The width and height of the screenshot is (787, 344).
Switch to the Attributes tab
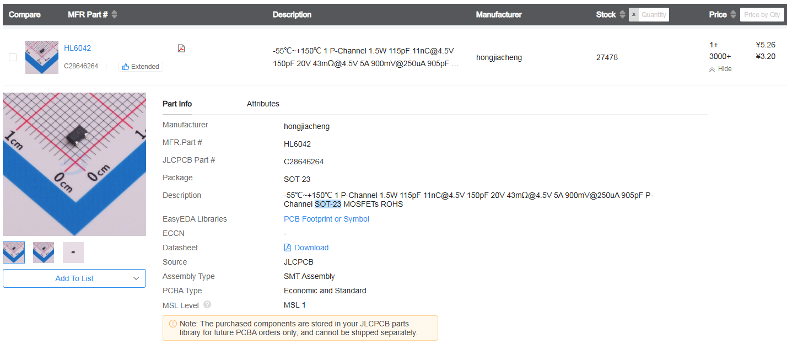(263, 104)
